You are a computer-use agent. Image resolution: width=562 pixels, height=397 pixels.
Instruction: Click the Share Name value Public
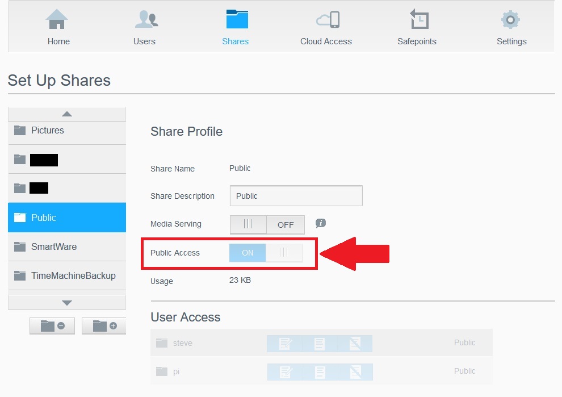[x=240, y=168]
